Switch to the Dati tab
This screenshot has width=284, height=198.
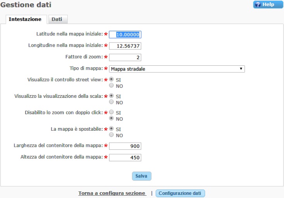pyautogui.click(x=57, y=19)
